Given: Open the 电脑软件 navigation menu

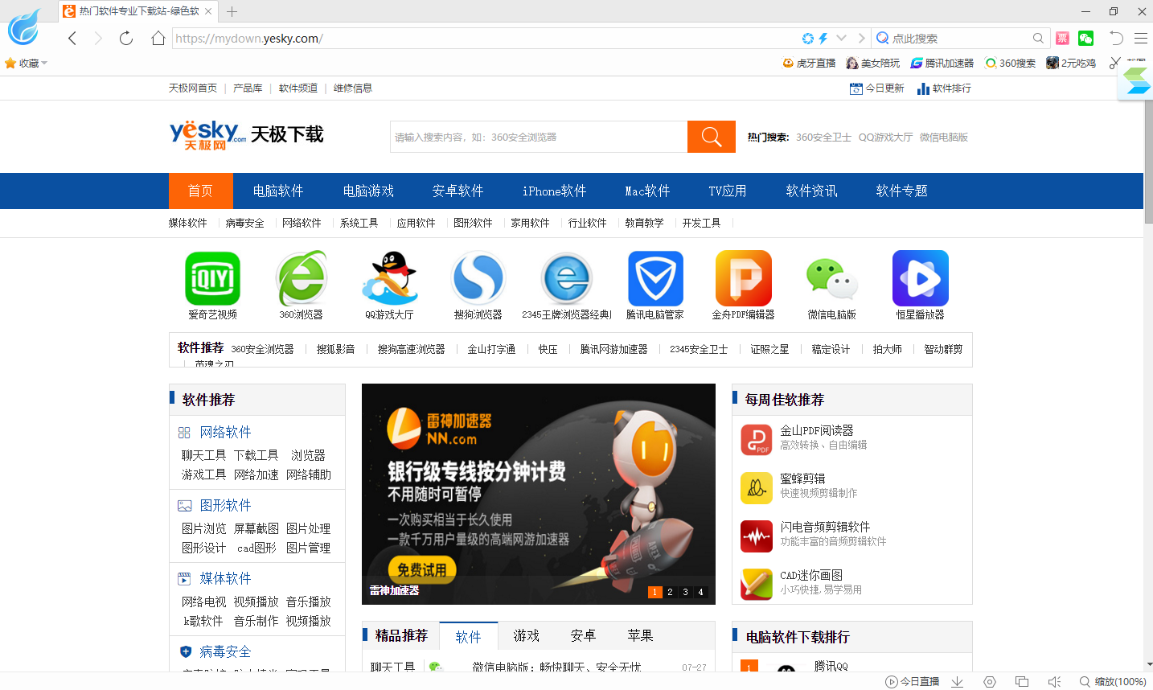Looking at the screenshot, I should 278,191.
